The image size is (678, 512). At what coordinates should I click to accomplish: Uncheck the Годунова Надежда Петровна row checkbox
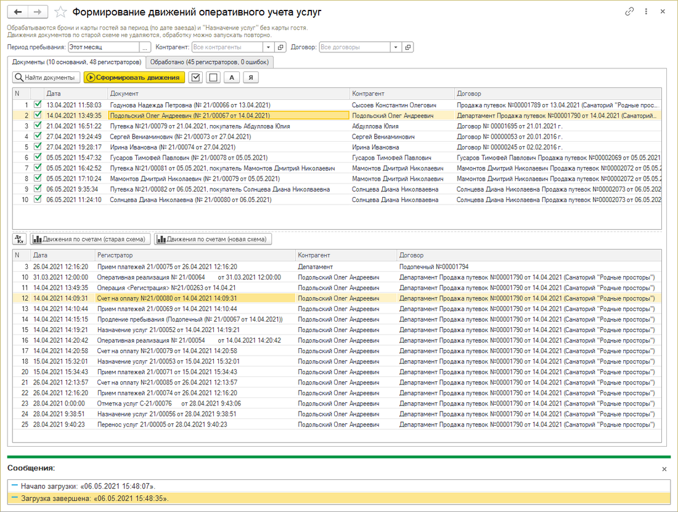click(38, 105)
